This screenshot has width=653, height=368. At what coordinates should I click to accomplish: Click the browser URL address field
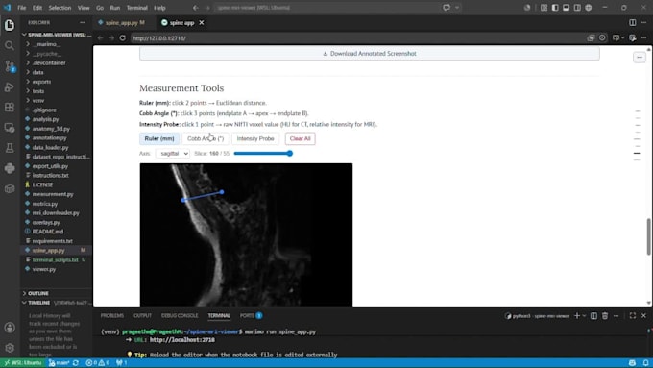point(358,37)
